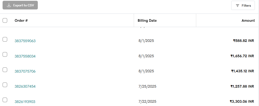The height and width of the screenshot is (106, 259).
Task: Sort by the Order # column header
Action: 21,20
